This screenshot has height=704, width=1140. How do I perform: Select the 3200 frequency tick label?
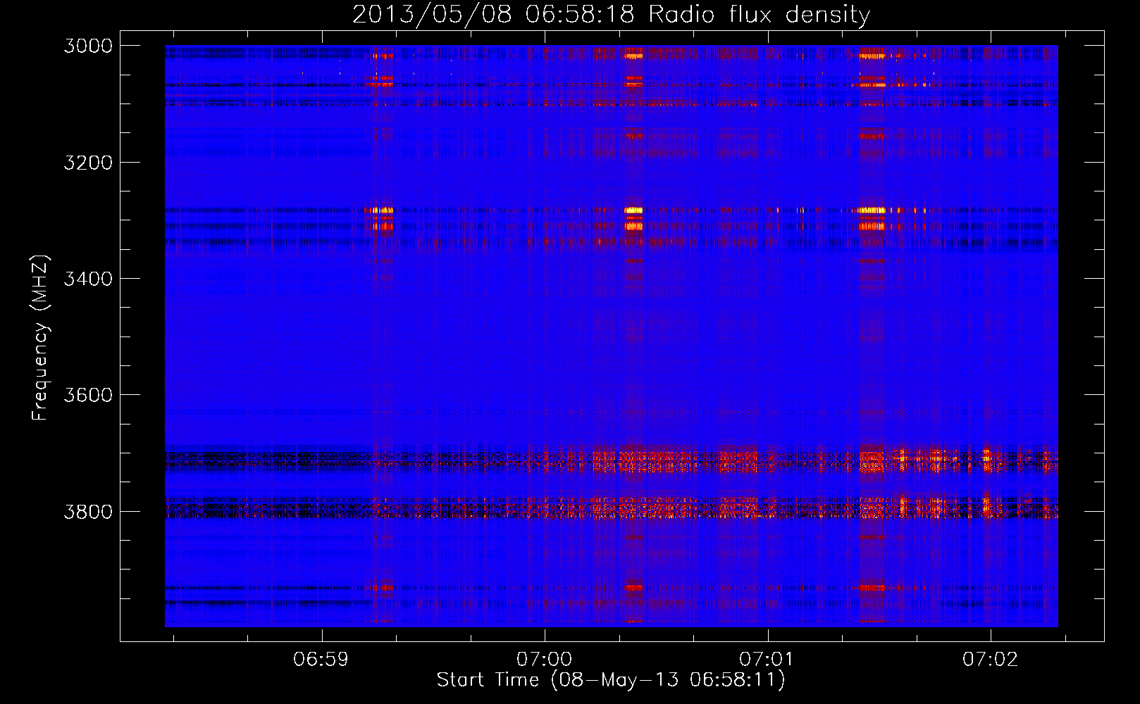[x=88, y=163]
